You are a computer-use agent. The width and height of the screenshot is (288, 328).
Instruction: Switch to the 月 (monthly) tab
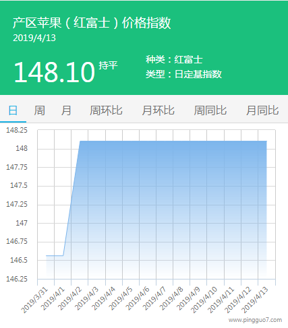point(66,110)
